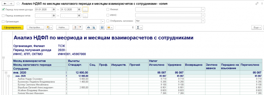264x95 pixels.
Task: Save report with floppy disk icon
Action: (x=102, y=27)
